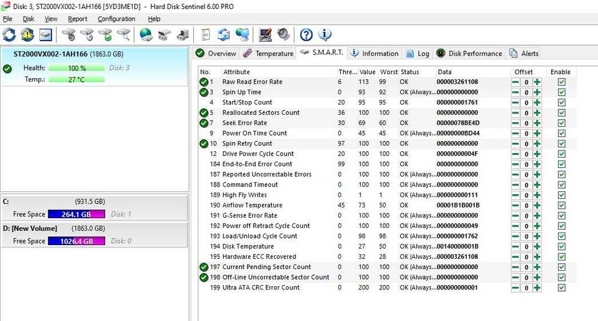Image resolution: width=598 pixels, height=321 pixels.
Task: Toggle Enable checkbox for Airflow Temperature
Action: click(x=562, y=206)
